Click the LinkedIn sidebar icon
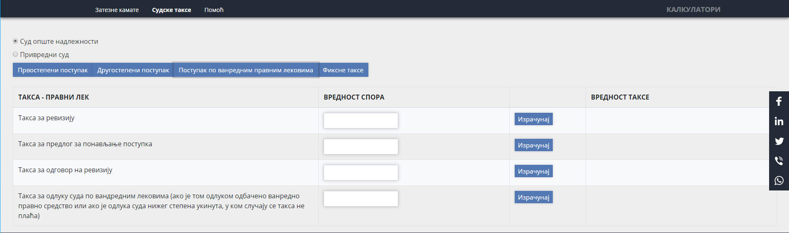 779,121
